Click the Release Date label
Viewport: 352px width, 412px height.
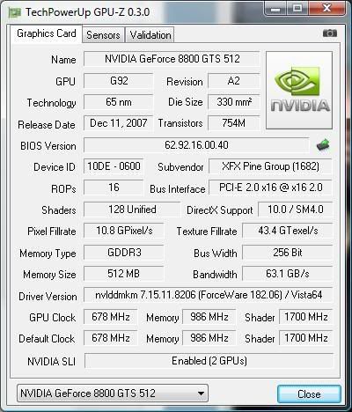coord(47,125)
